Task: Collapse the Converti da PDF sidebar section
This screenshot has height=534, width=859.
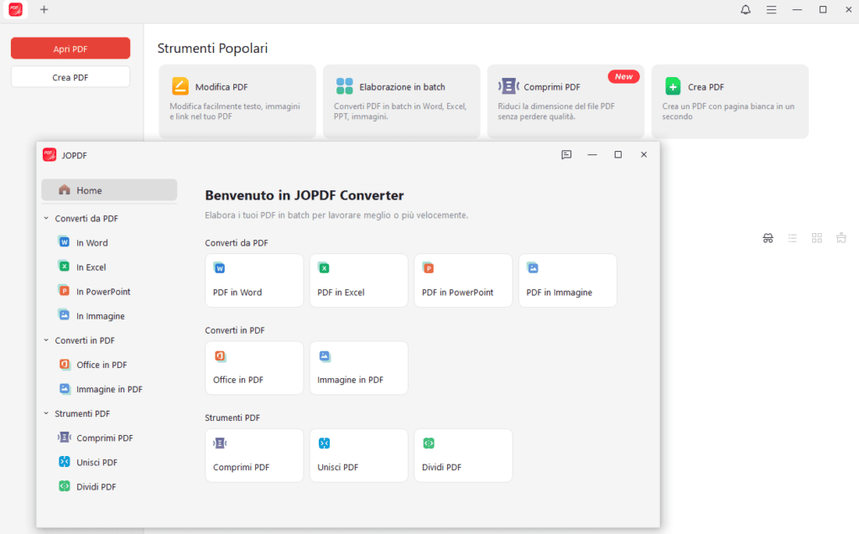Action: tap(46, 219)
